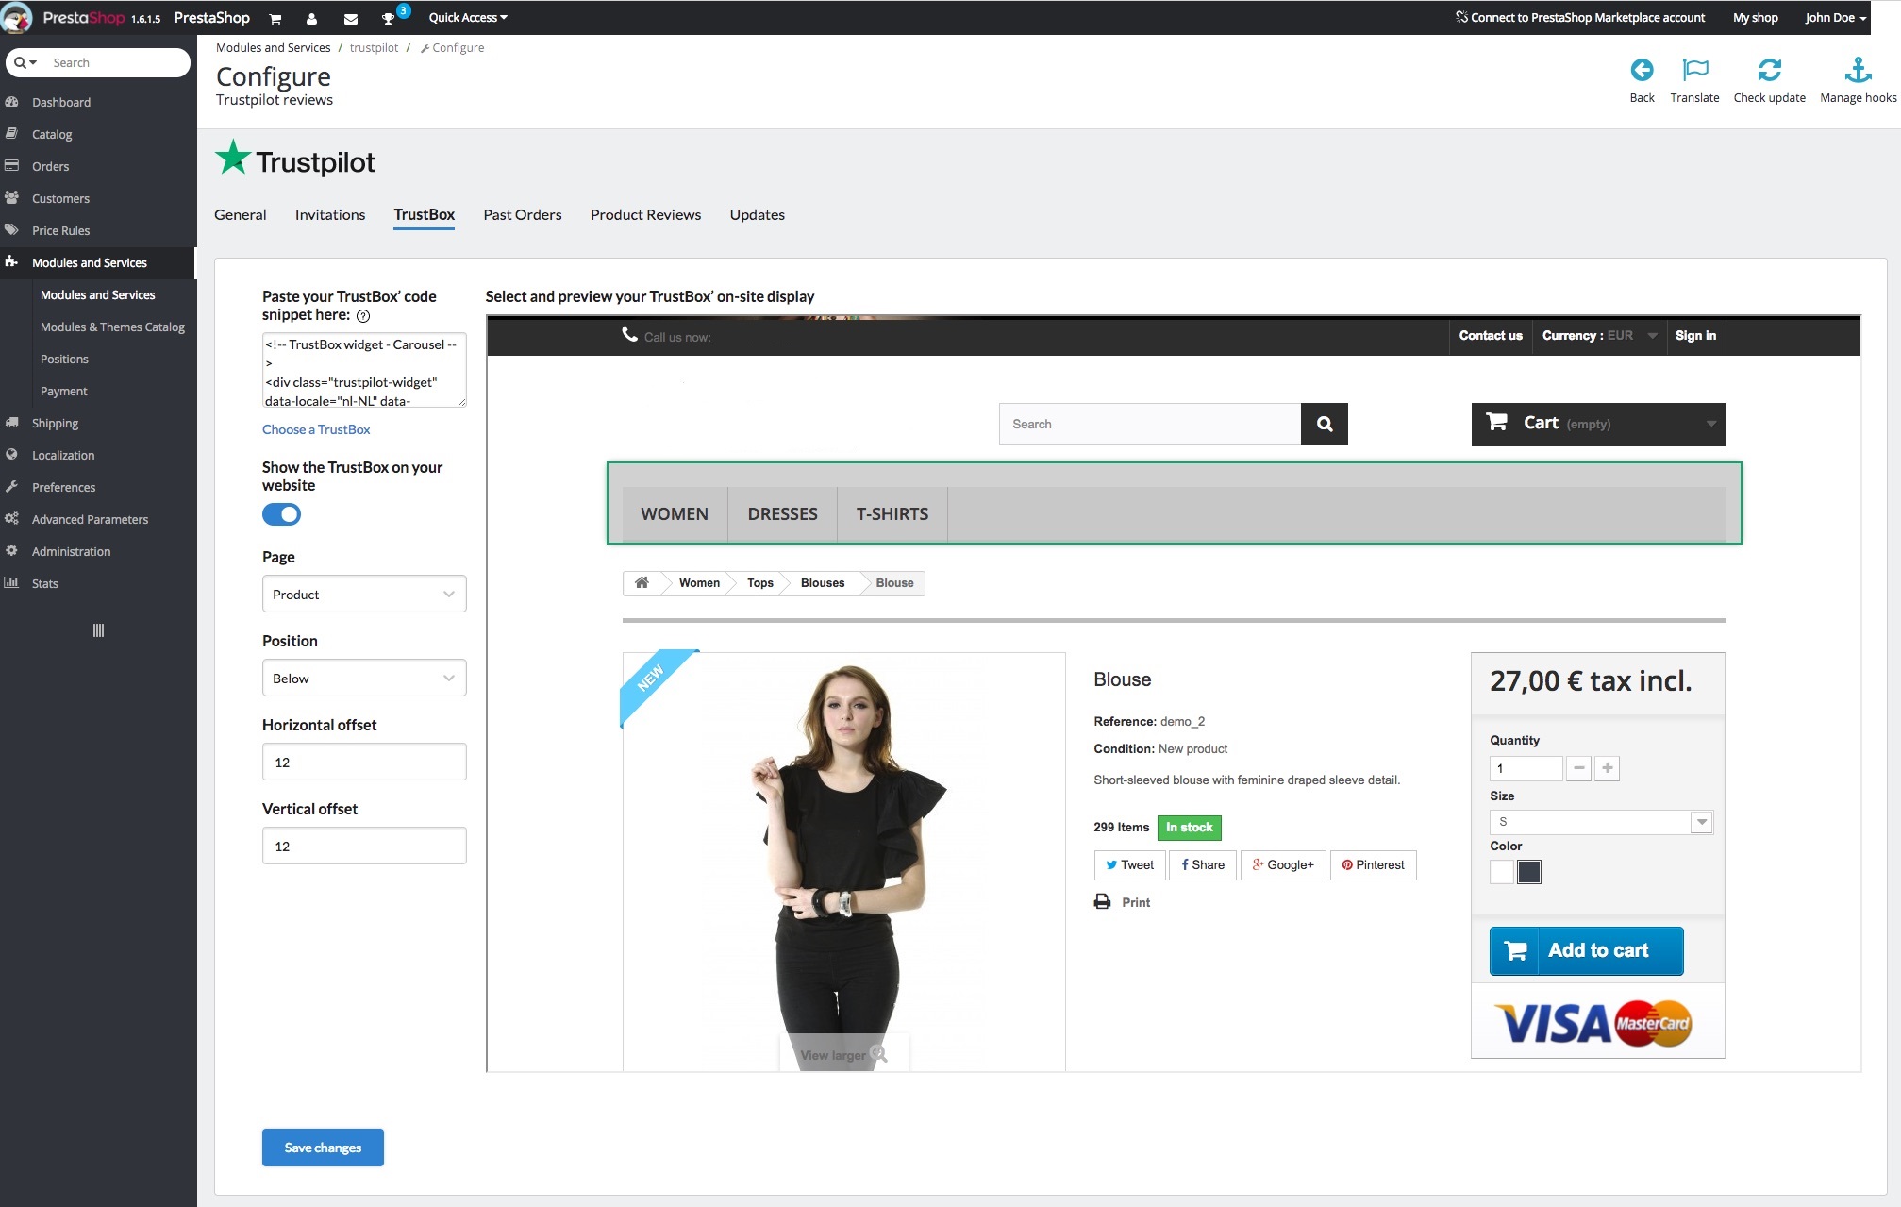Screen dimensions: 1901x1207
Task: Open the shopping cart icon in top bar
Action: point(275,18)
